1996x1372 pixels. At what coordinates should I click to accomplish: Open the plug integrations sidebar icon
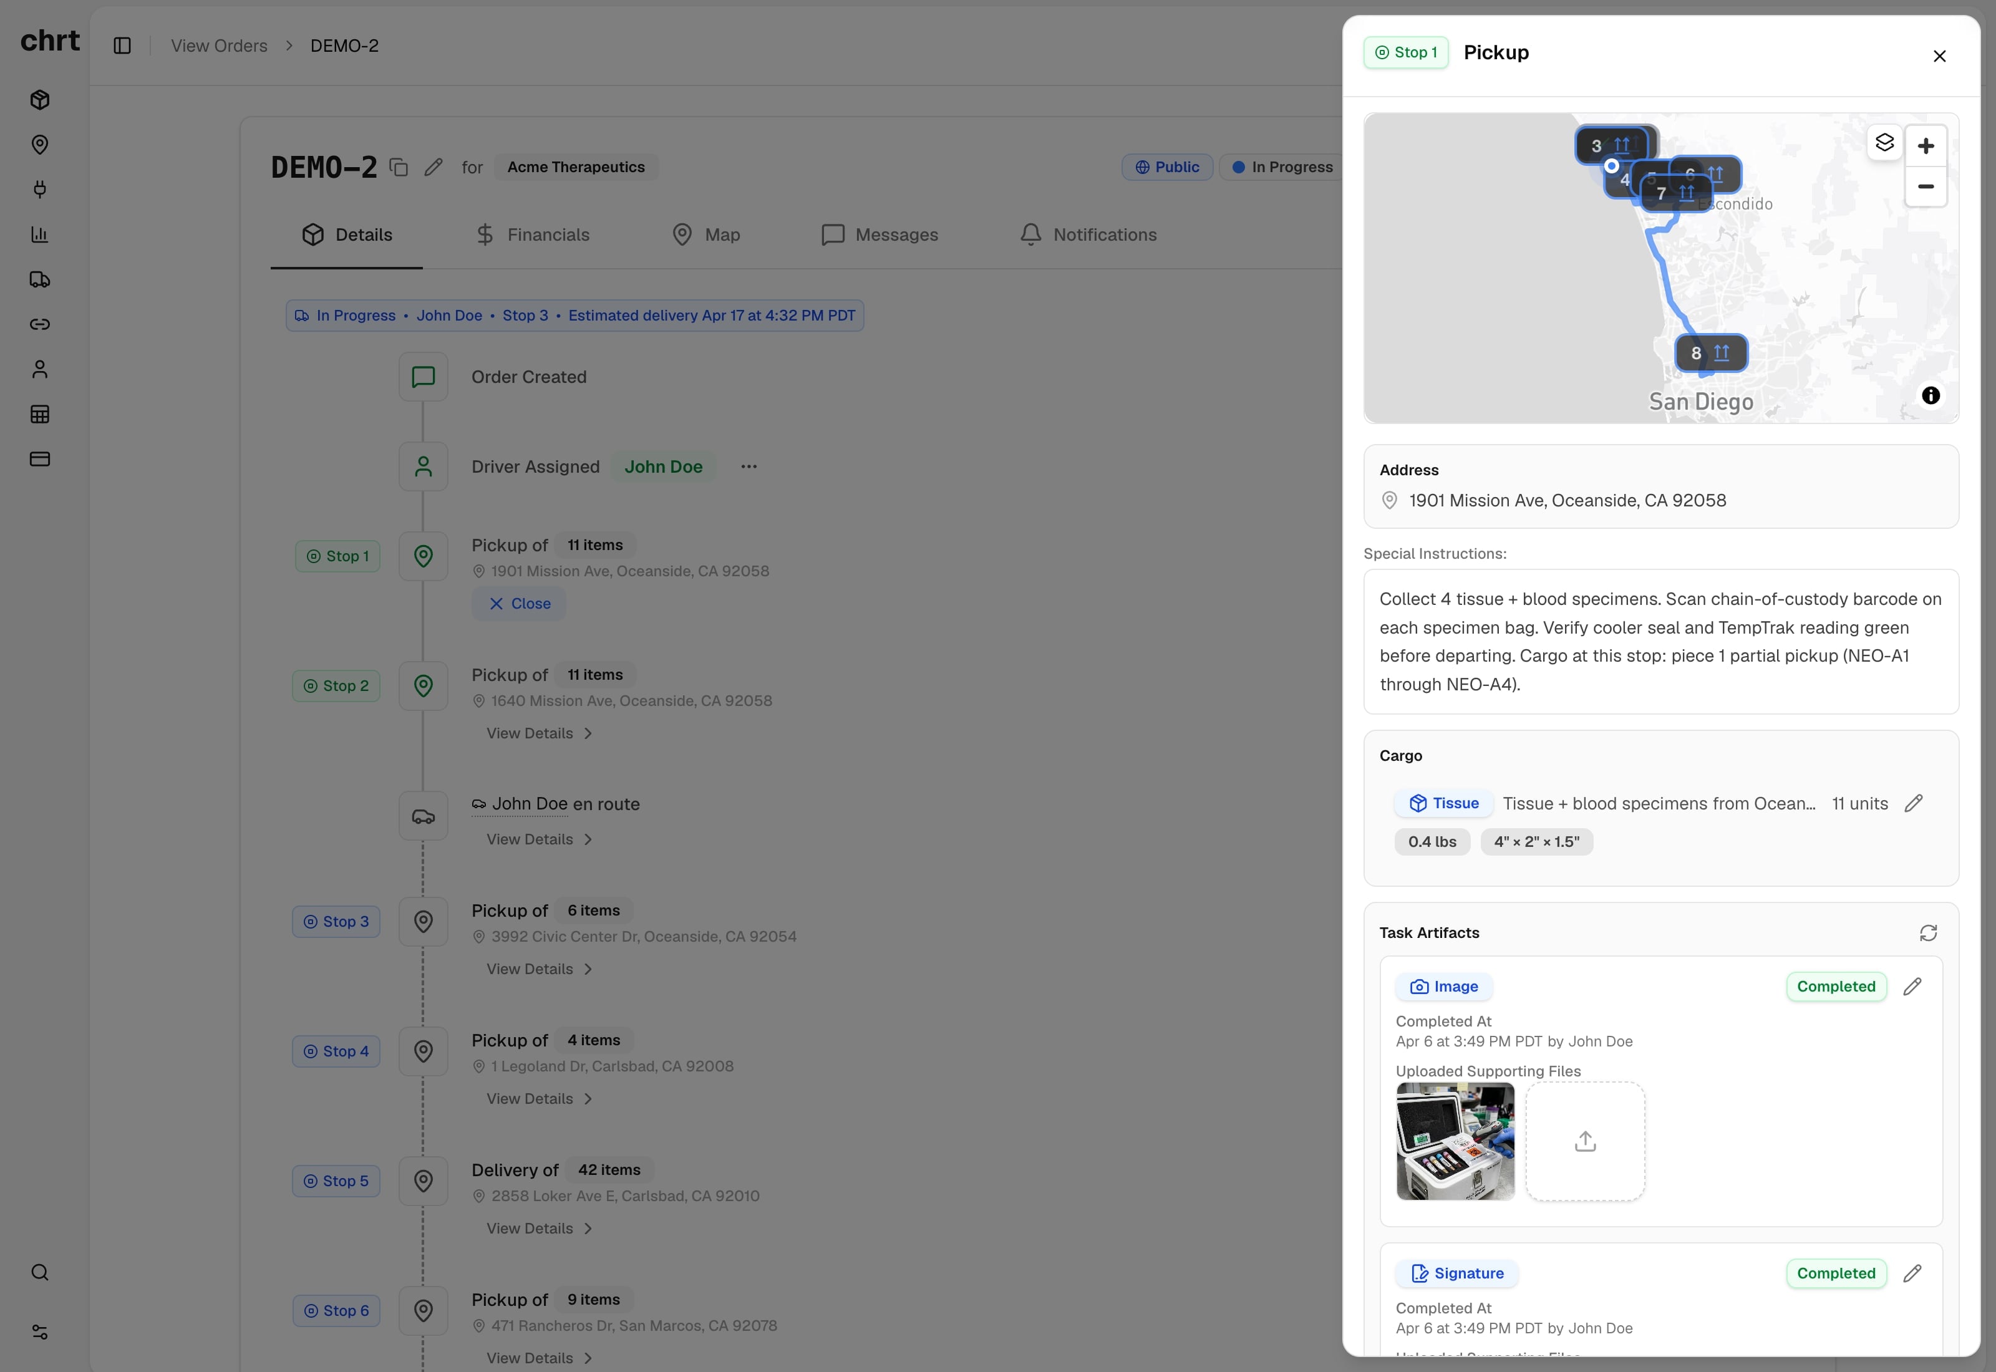(39, 189)
